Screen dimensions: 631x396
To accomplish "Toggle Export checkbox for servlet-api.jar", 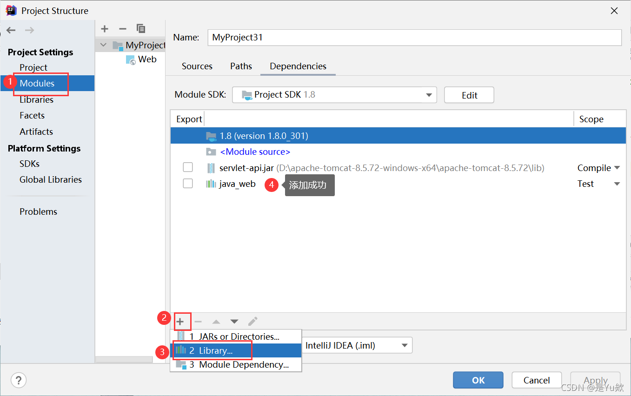I will (188, 167).
